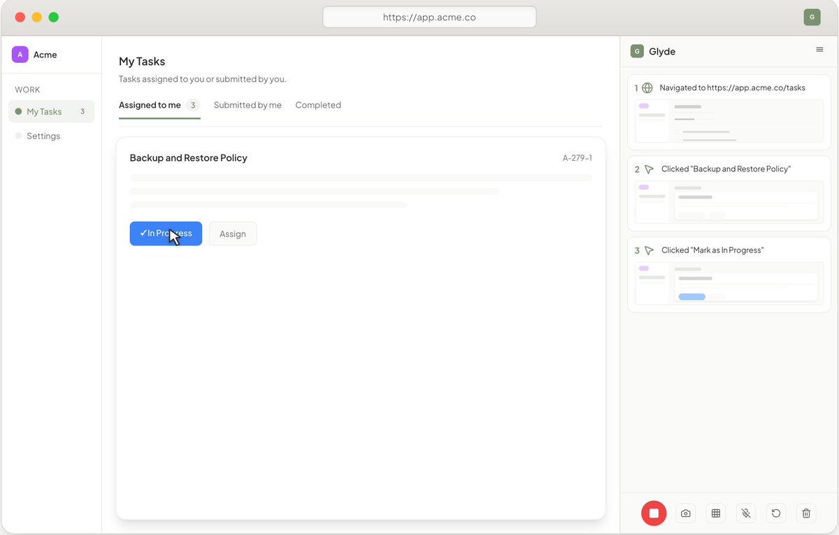
Task: Stop recording with the red stop button
Action: (654, 513)
